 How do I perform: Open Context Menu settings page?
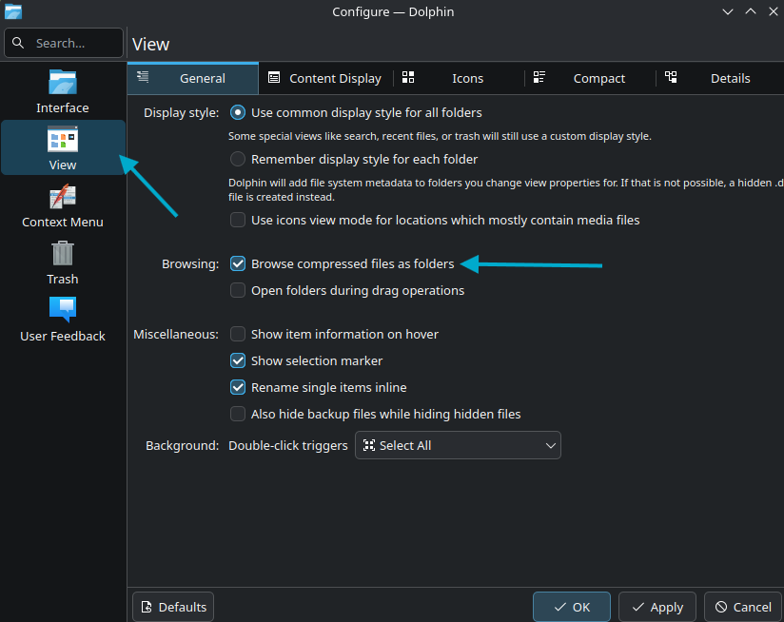click(63, 205)
